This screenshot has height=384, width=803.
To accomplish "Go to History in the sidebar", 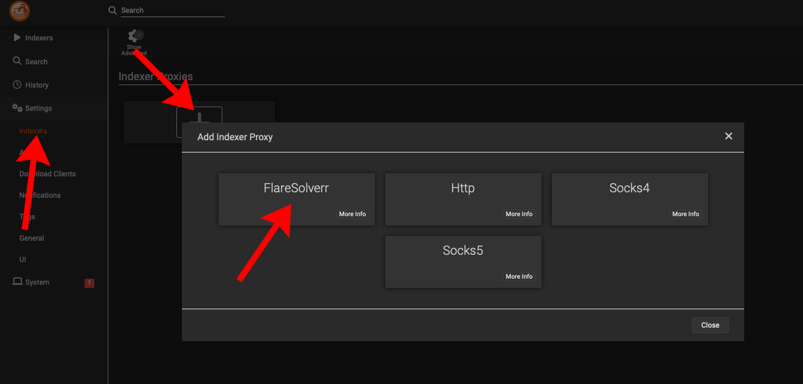I will [x=37, y=85].
